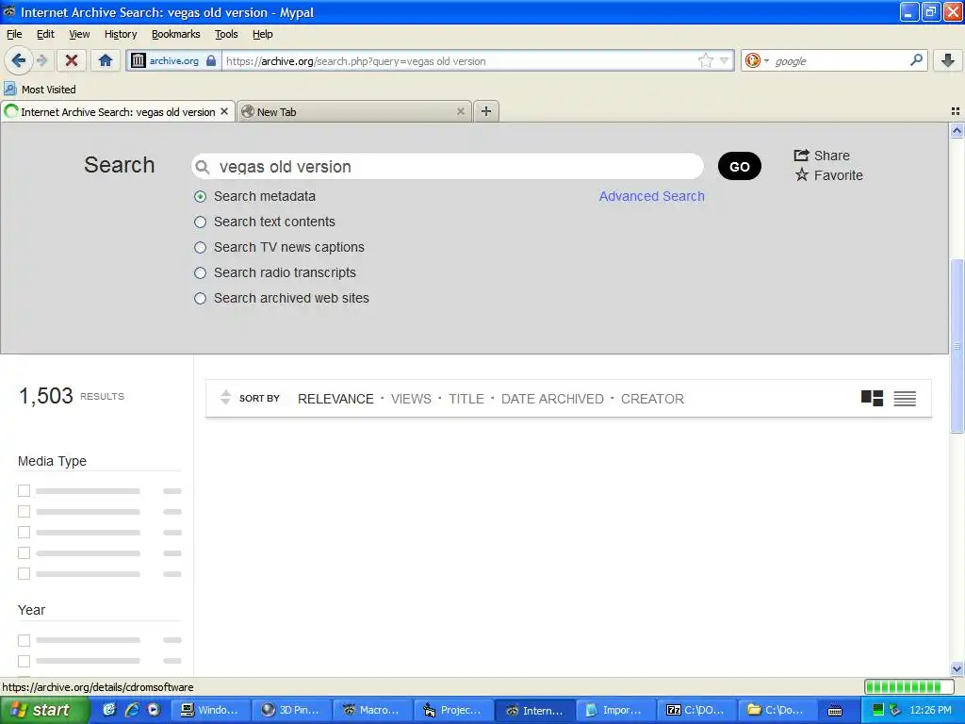
Task: Sort results by CREATOR
Action: [652, 399]
